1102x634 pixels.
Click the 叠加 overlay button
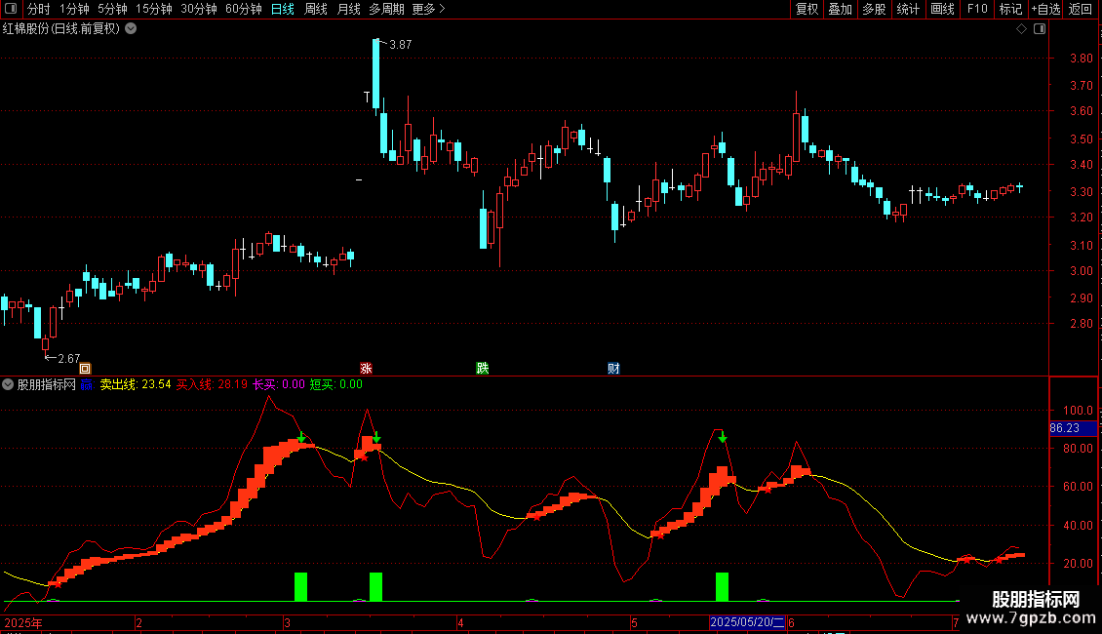point(840,9)
